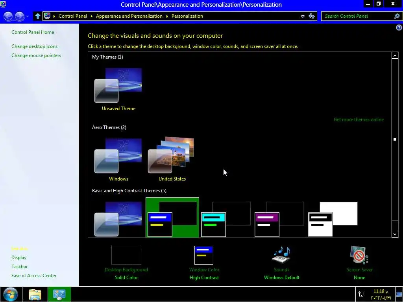The image size is (403, 302).
Task: Open Control Panel Home link
Action: pos(33,32)
